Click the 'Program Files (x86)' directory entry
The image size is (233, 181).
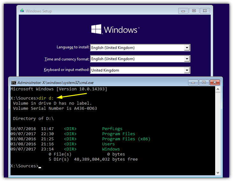click(x=126, y=139)
